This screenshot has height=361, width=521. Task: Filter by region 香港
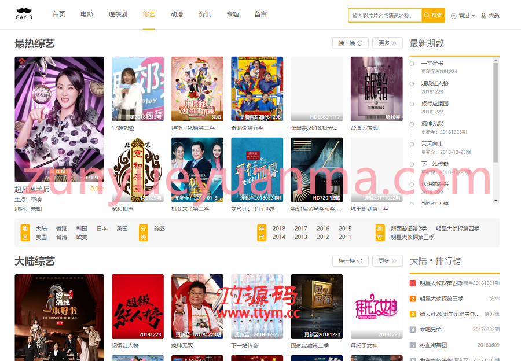point(61,229)
